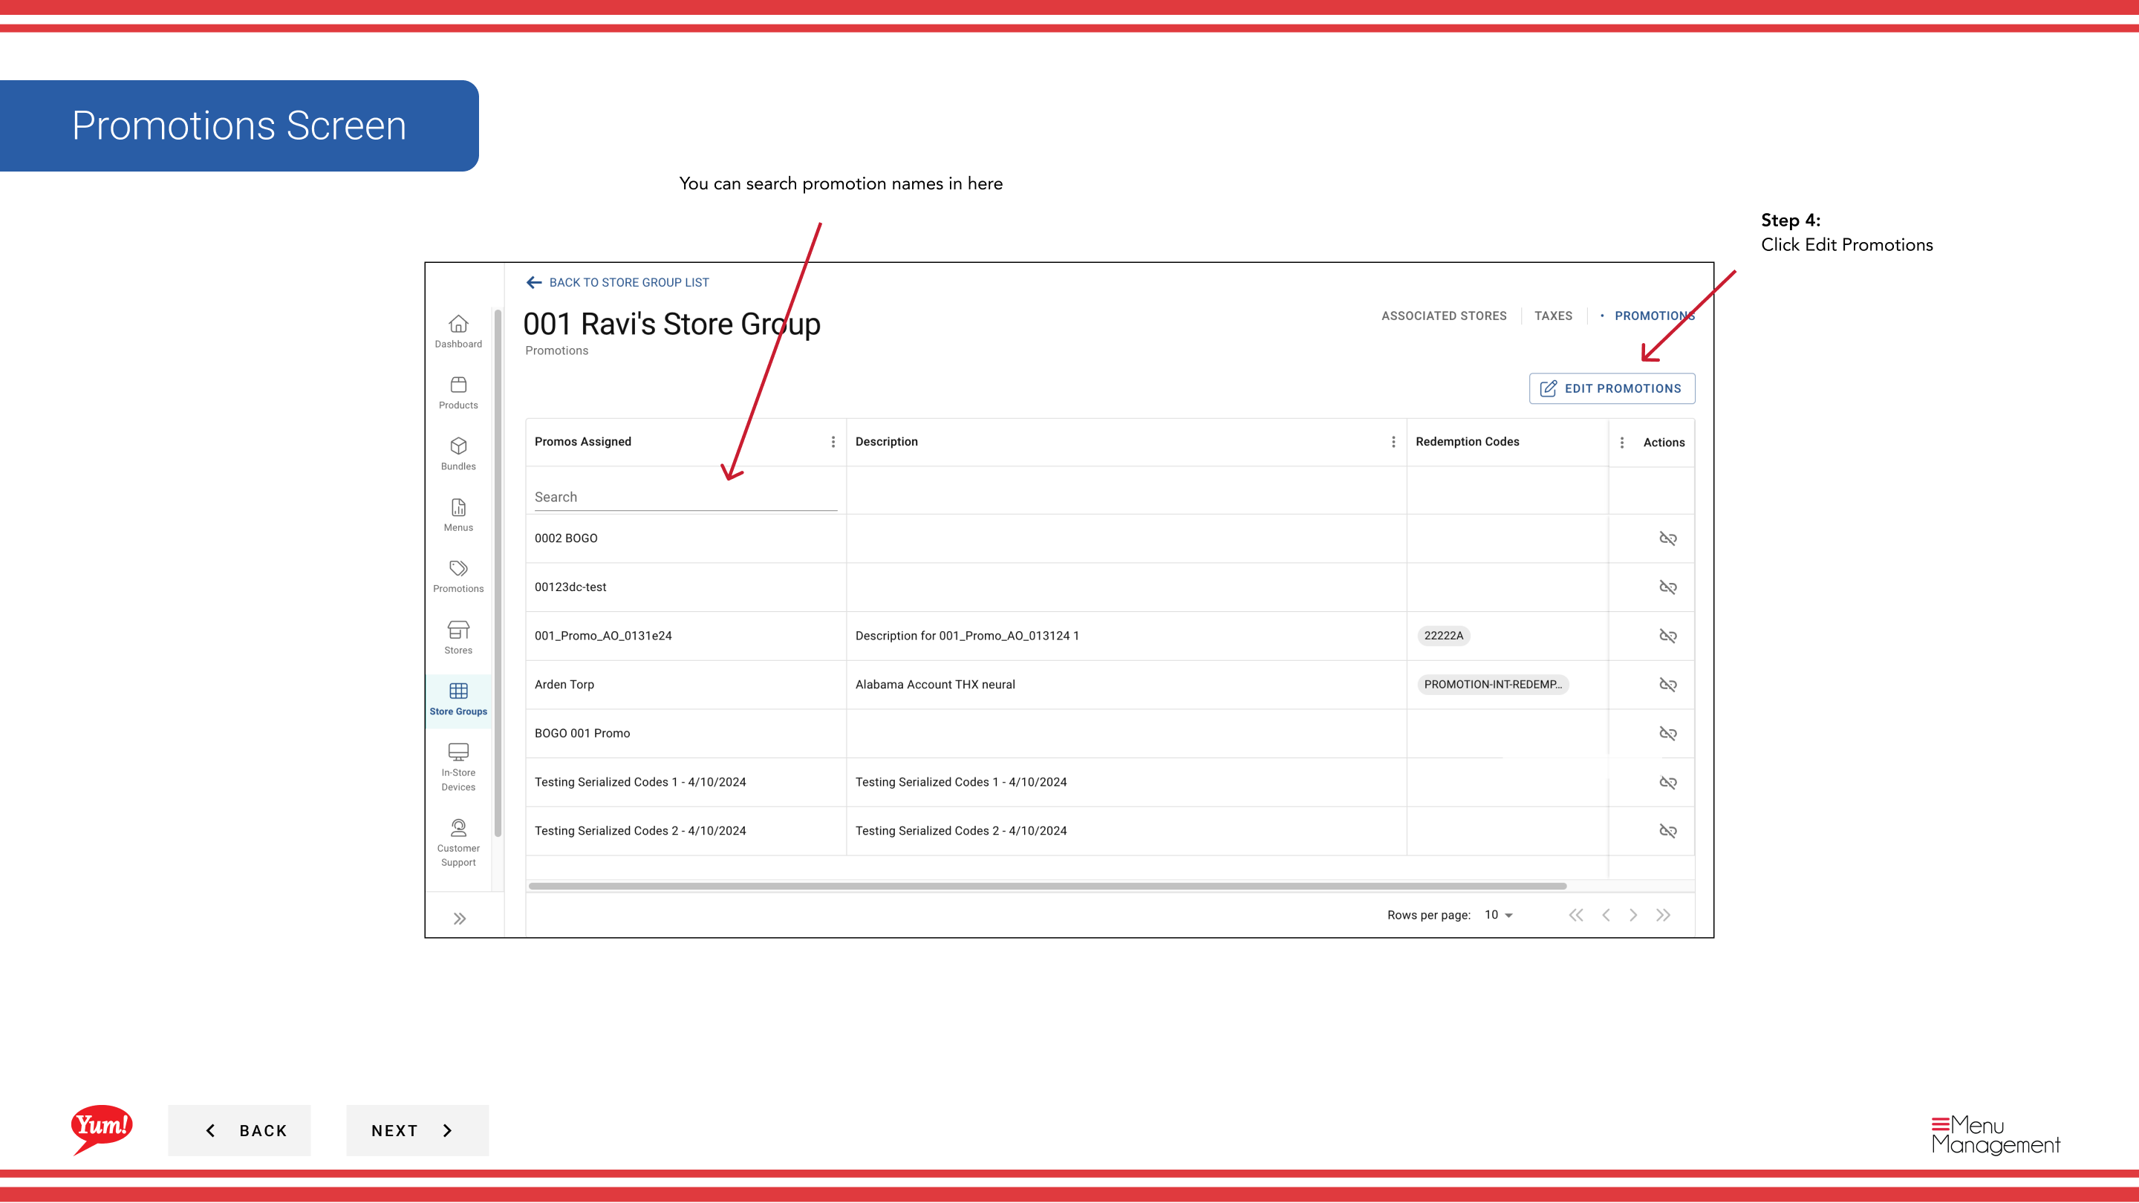Expand the sidebar with the double-chevron
The image size is (2139, 1203).
pyautogui.click(x=459, y=919)
